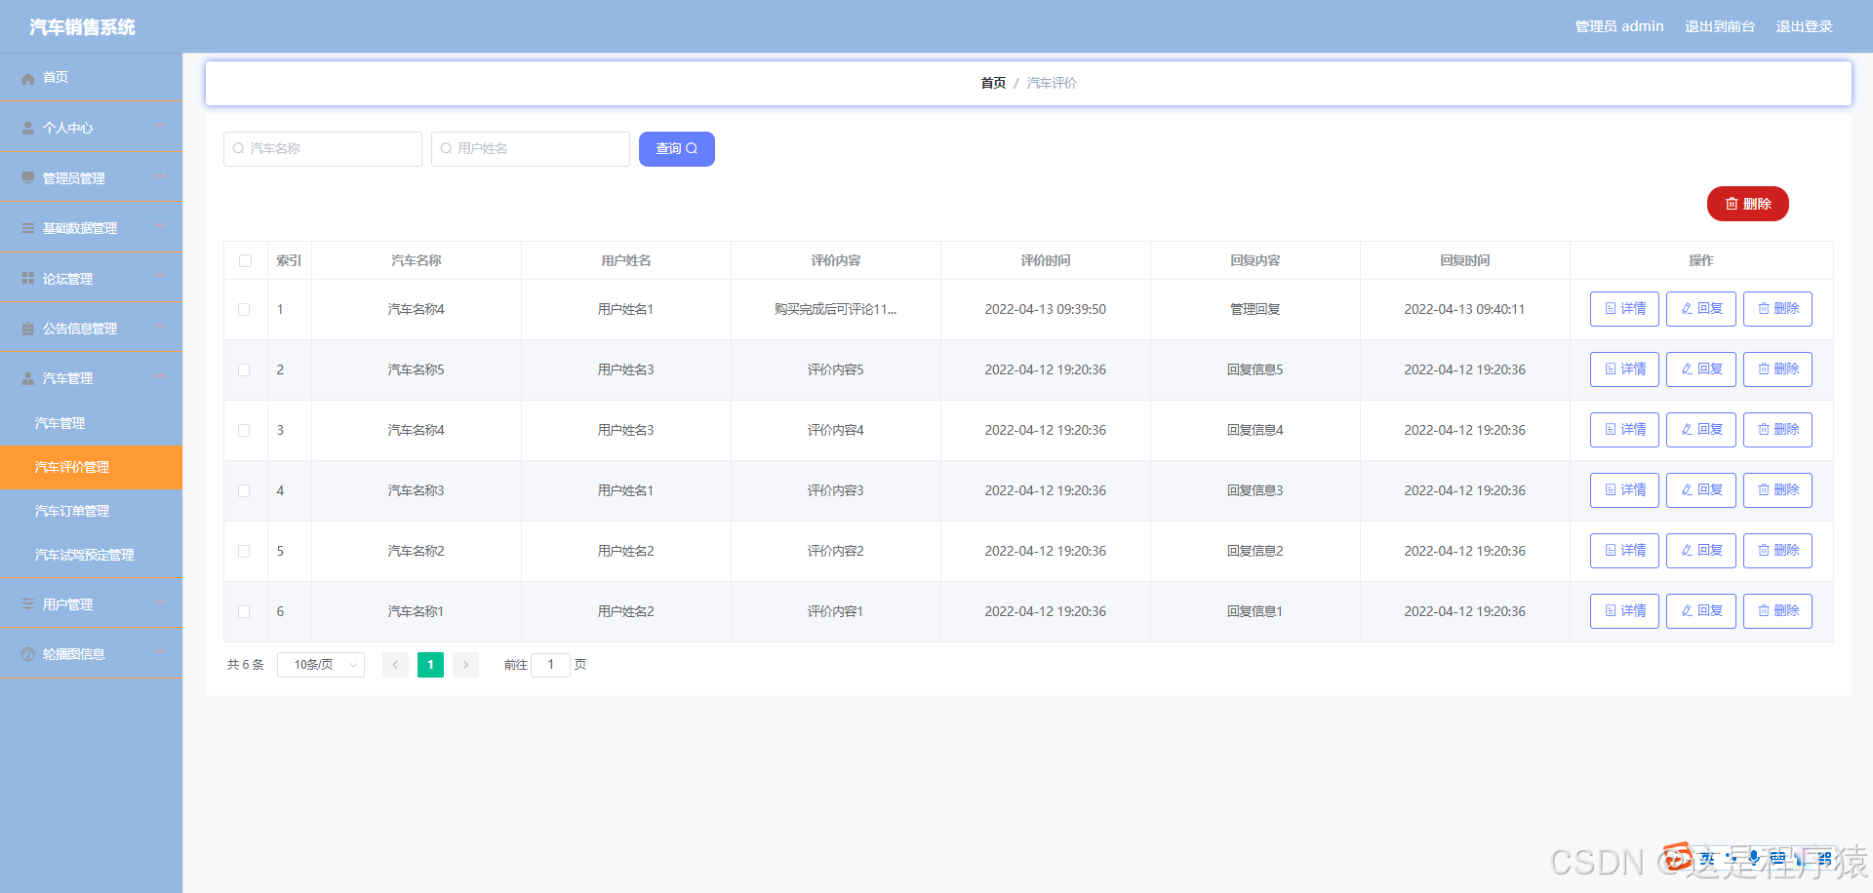Viewport: 1873px width, 893px height.
Task: Toggle the select-all checkbox in table header
Action: pos(245,261)
